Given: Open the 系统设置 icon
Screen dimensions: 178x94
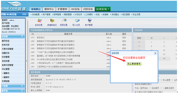Looking at the screenshot, I should (40, 21).
